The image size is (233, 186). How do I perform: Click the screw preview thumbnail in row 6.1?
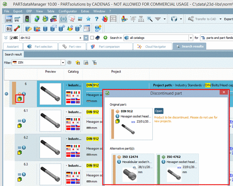50,121
